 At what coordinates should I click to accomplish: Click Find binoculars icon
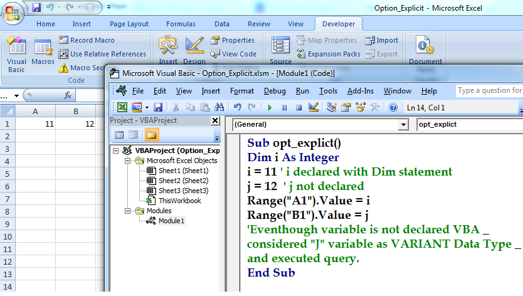(x=219, y=107)
